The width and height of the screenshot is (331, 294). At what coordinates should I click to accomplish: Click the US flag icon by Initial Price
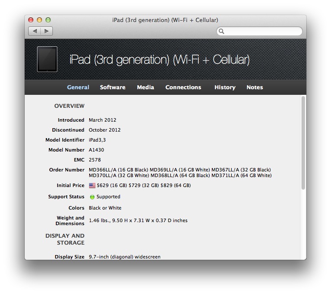click(x=92, y=185)
